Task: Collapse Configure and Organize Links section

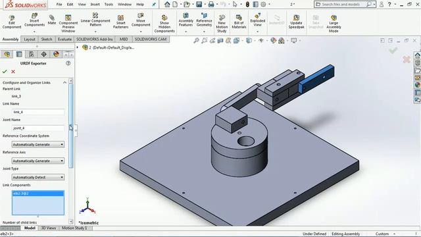Action: (64, 82)
